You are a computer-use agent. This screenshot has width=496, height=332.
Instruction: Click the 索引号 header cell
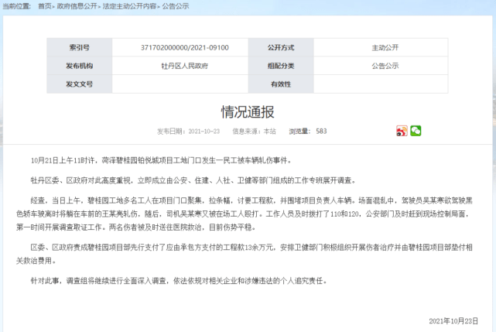[80, 47]
